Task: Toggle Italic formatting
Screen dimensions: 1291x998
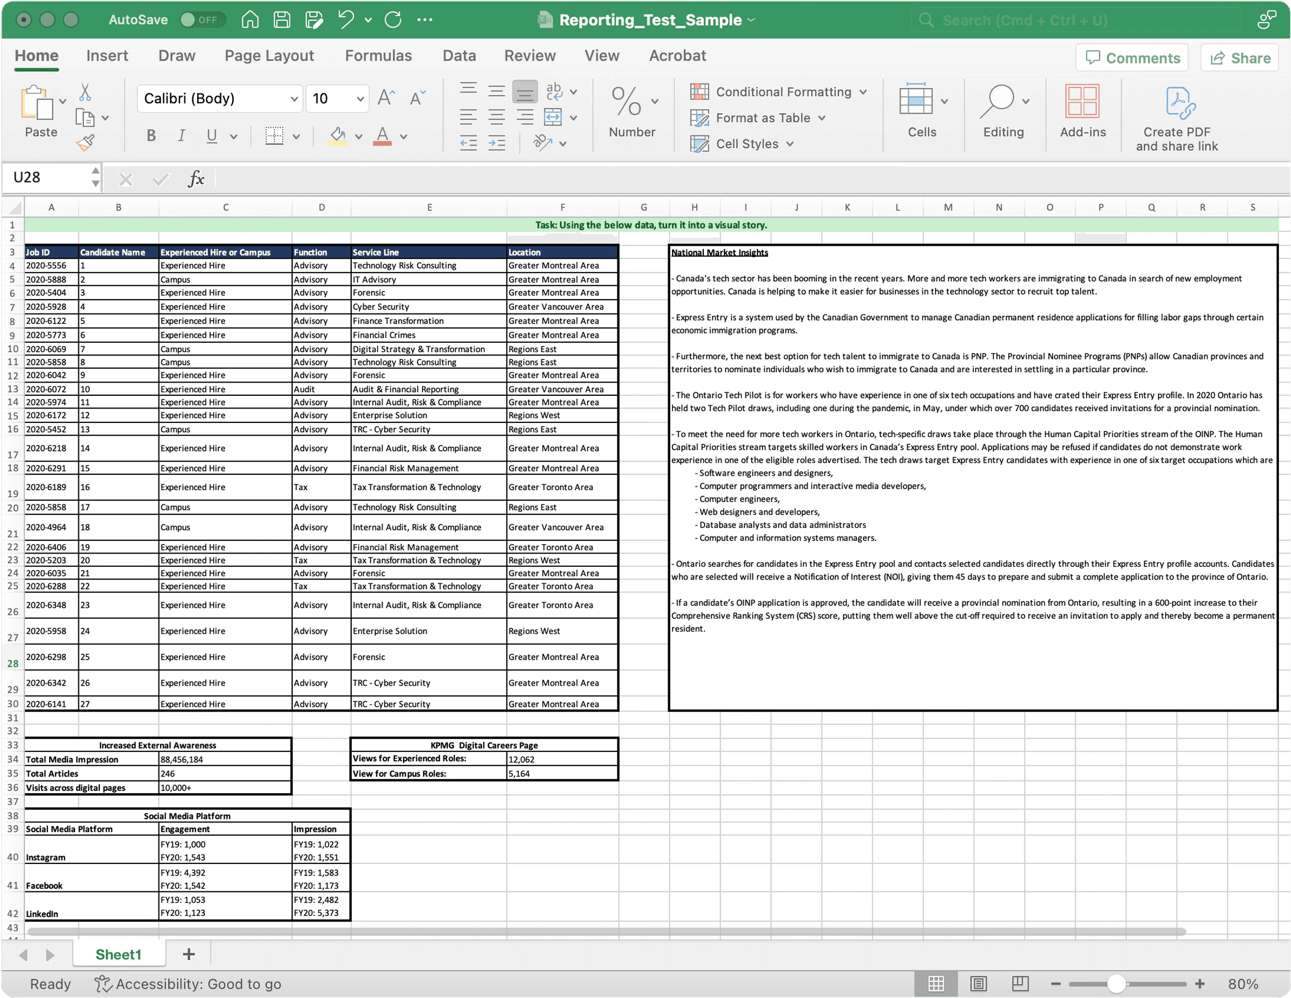Action: coord(182,136)
